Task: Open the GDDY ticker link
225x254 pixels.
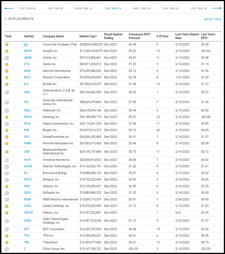Action: (28, 192)
